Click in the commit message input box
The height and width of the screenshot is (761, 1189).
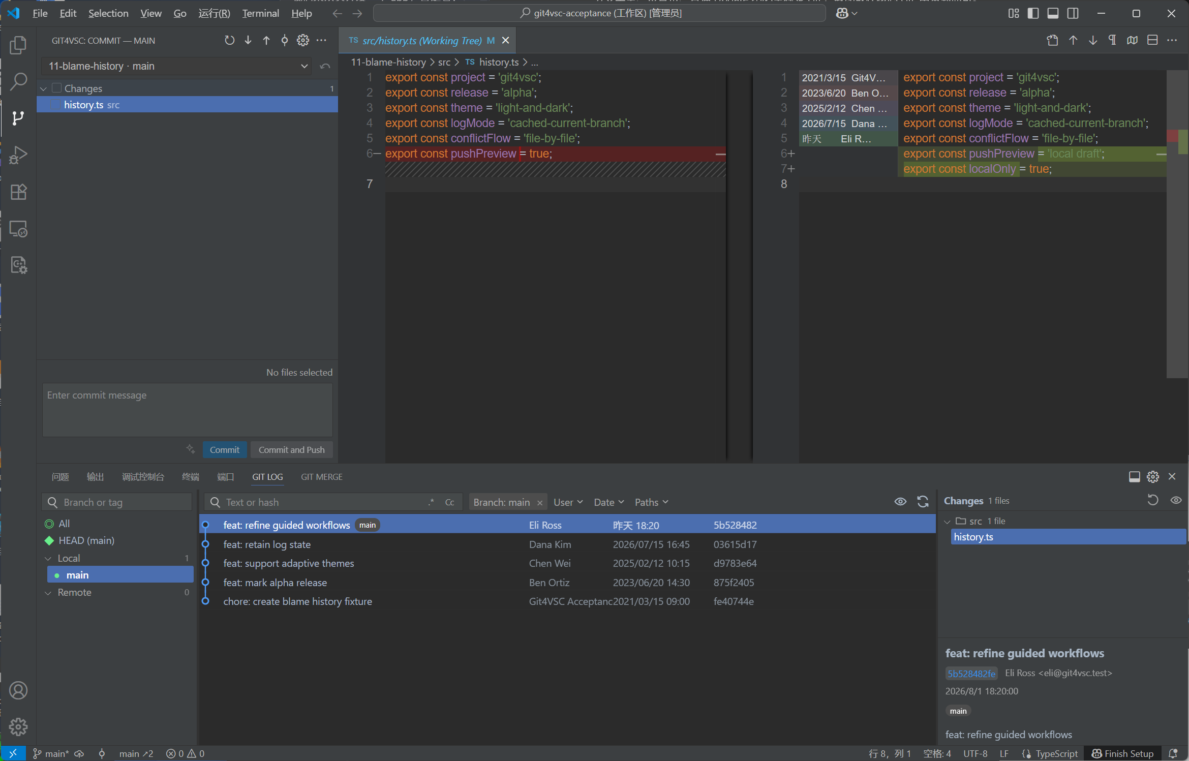[x=187, y=410]
